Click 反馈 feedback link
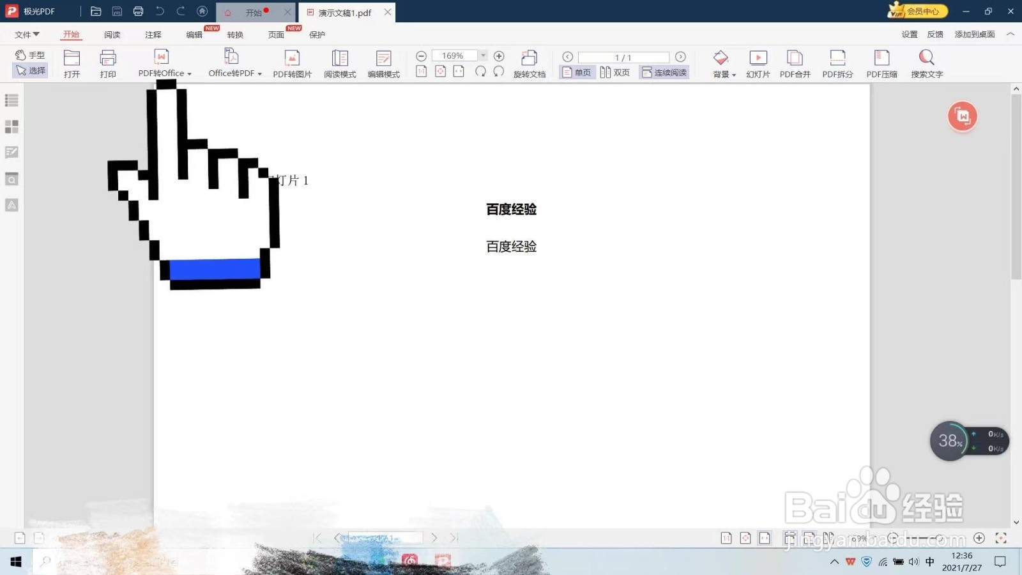The height and width of the screenshot is (575, 1022). tap(935, 34)
